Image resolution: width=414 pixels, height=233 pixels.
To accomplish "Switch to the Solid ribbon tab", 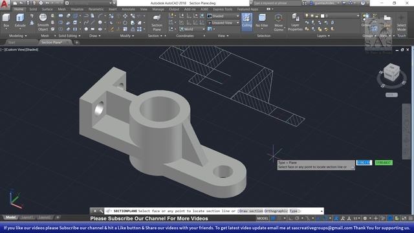I will [33, 9].
